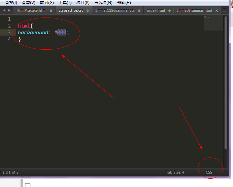Close unsaved EmmetCSSGrammar.css via dot
The height and width of the screenshot is (187, 233).
point(139,11)
